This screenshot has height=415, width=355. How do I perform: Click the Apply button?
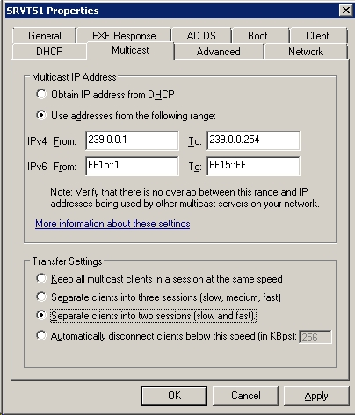[316, 396]
